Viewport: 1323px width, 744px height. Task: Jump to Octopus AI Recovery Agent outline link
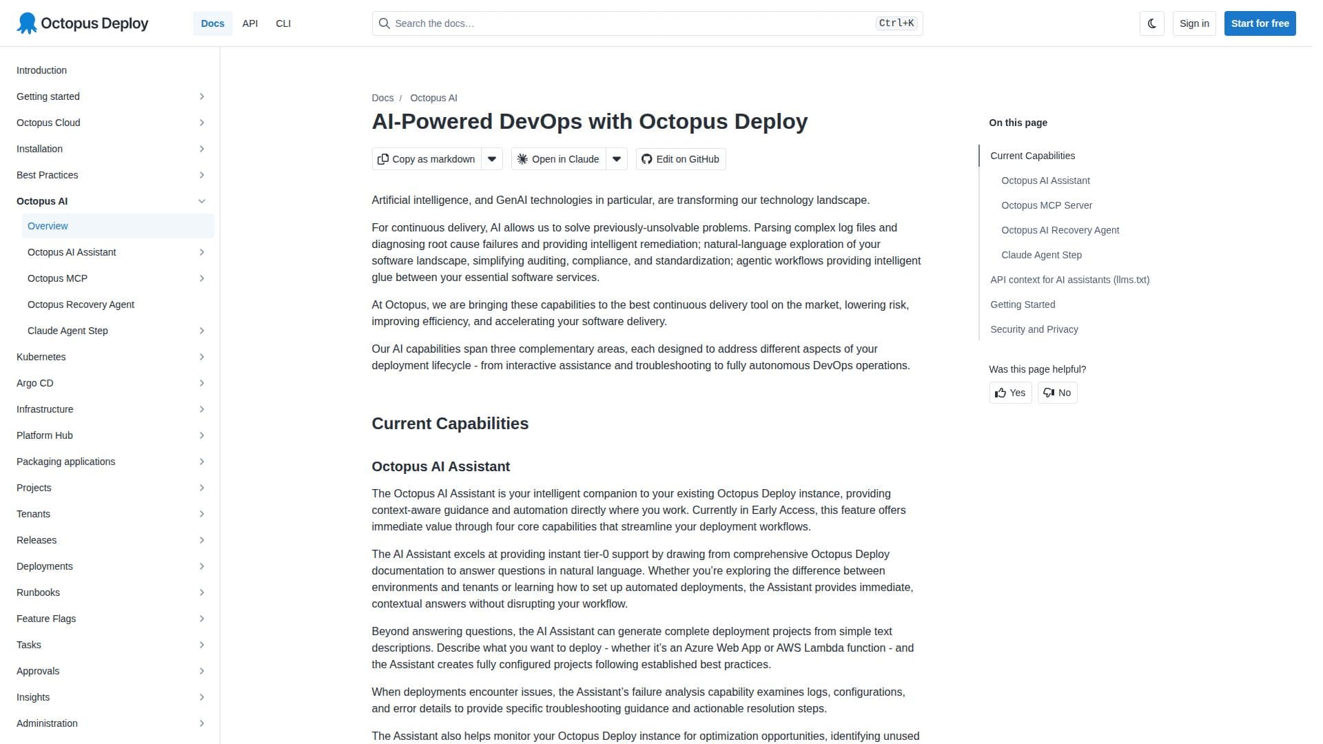pos(1060,230)
